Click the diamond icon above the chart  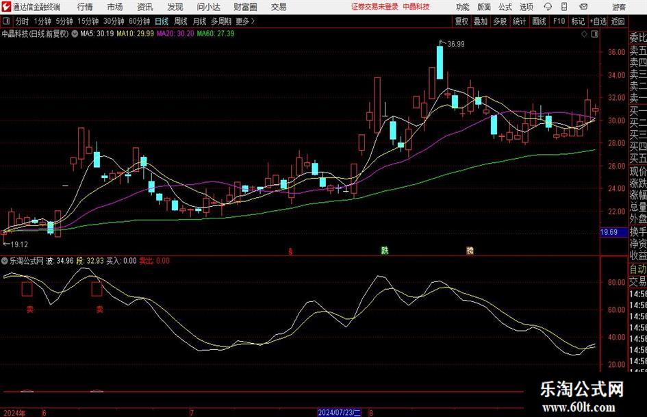(x=584, y=34)
